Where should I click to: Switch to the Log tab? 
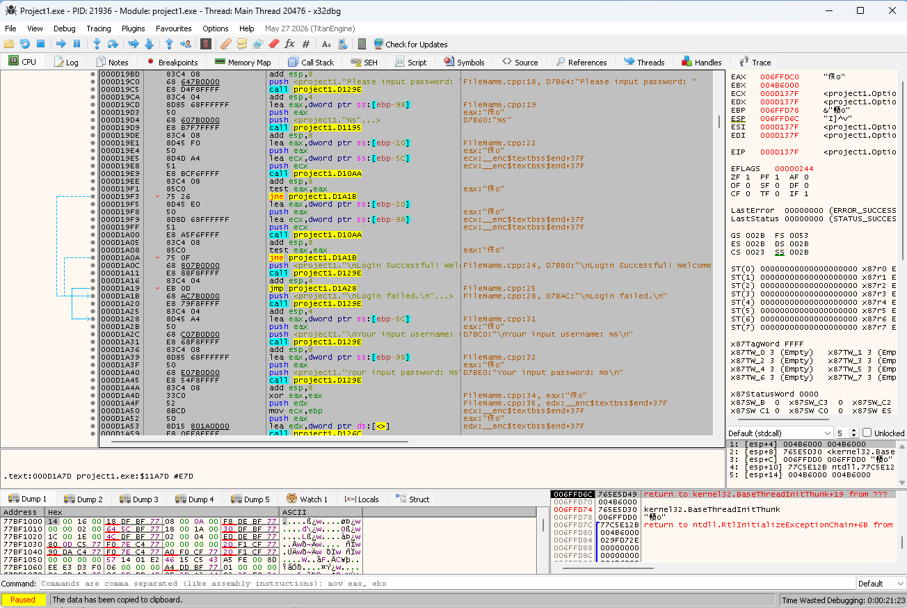66,62
